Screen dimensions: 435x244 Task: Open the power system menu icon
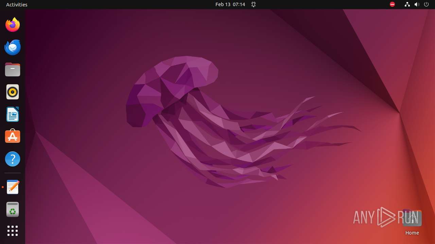click(x=427, y=4)
